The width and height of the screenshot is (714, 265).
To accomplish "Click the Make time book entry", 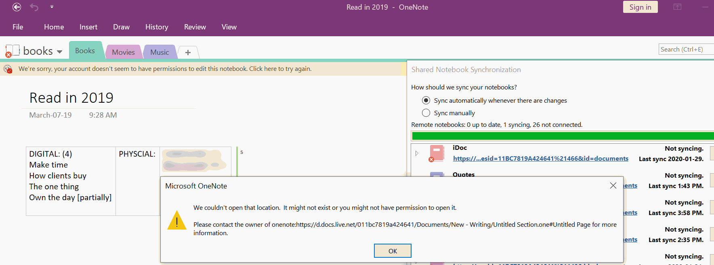I will tap(48, 165).
